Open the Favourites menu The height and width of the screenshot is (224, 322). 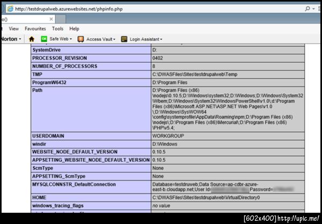tap(35, 29)
